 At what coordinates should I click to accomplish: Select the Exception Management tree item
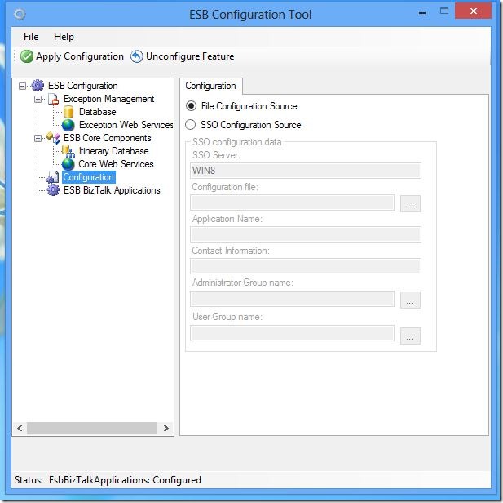click(108, 99)
